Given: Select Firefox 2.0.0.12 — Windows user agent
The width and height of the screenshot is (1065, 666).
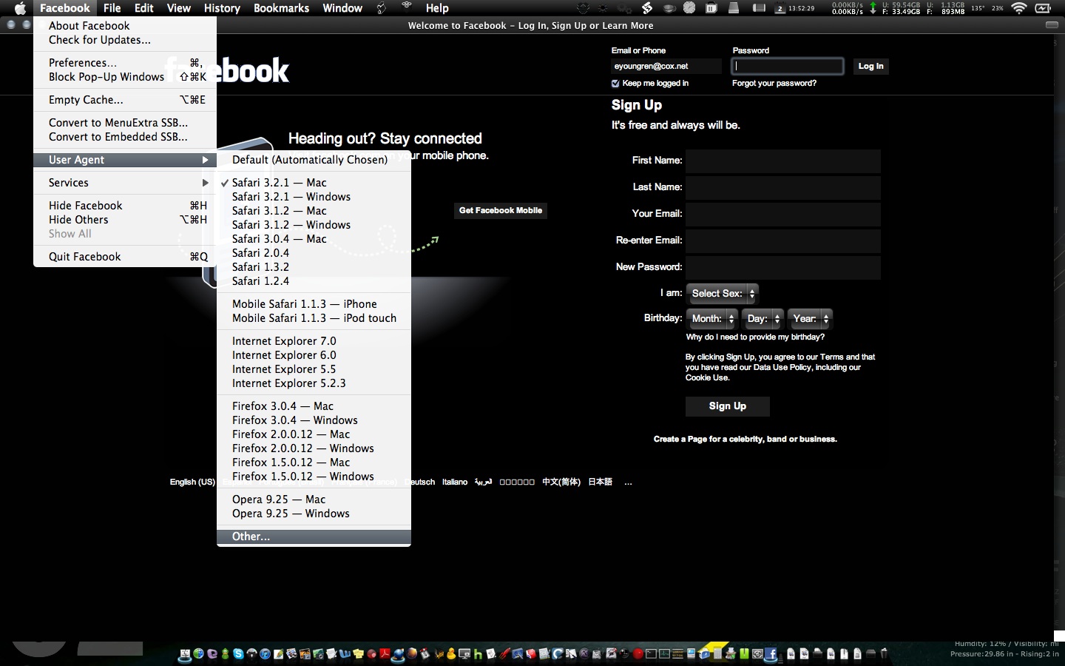Looking at the screenshot, I should (x=314, y=448).
